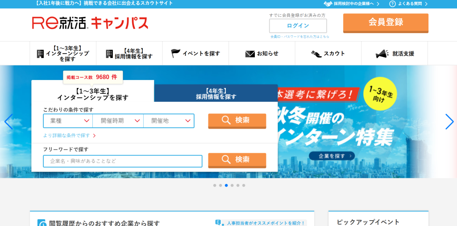This screenshot has height=226, width=457.
Task: Switch to the 【4年生】採用情報を探す search tab
Action: (x=216, y=94)
